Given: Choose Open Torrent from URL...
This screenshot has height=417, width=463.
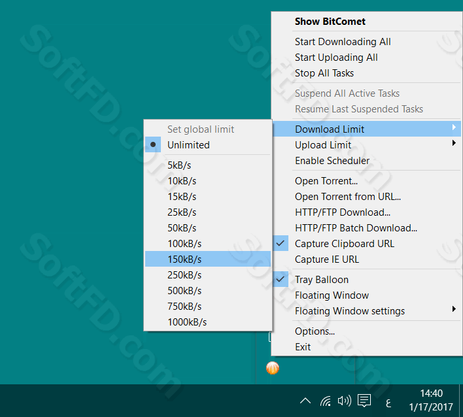Looking at the screenshot, I should point(366,196).
